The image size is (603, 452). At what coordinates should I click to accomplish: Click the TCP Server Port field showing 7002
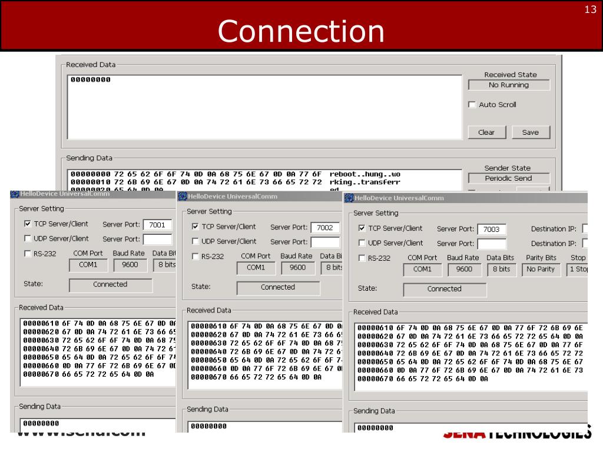click(x=325, y=228)
